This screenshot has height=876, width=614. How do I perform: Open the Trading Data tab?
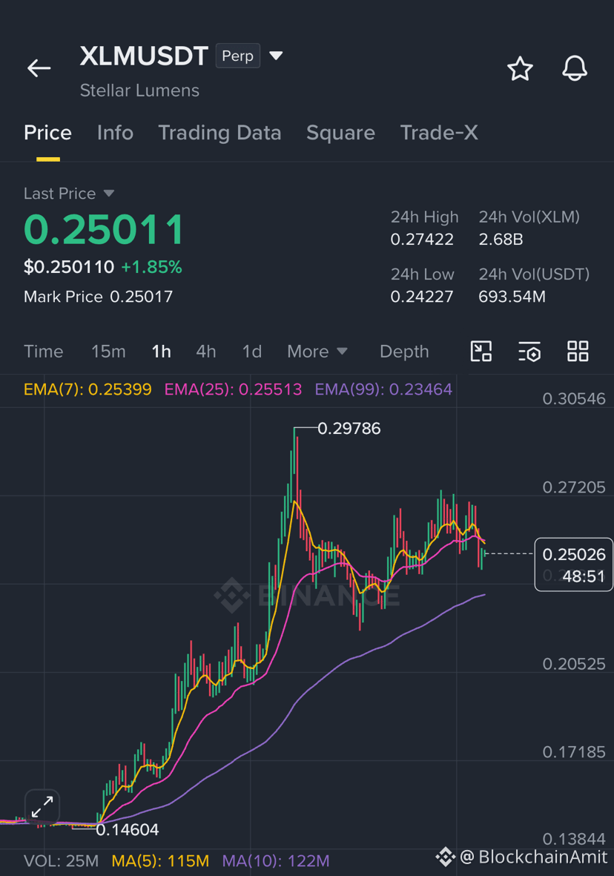[219, 133]
